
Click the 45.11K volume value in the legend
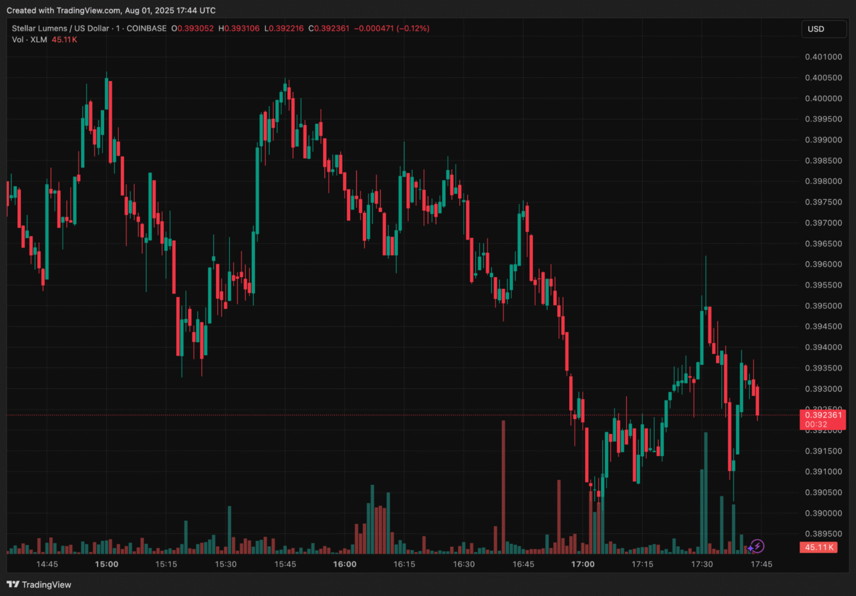click(65, 40)
